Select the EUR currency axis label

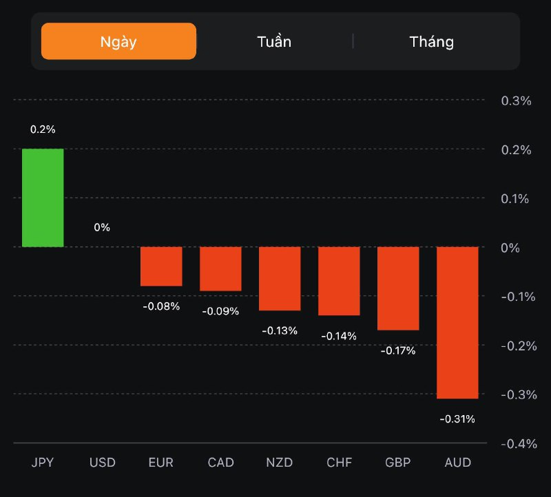(x=161, y=463)
